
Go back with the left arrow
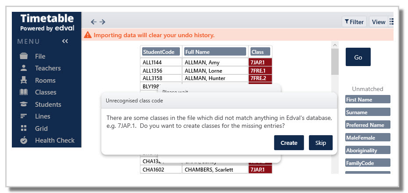[93, 22]
